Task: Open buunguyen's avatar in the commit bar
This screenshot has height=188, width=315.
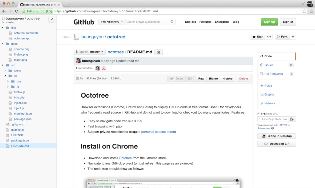Action: [78, 61]
